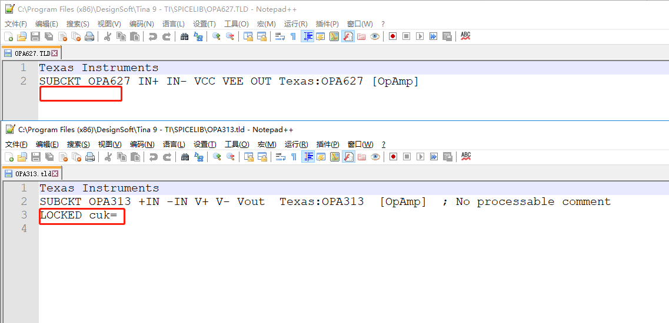Toggle indent guide in OPA627 window

307,36
